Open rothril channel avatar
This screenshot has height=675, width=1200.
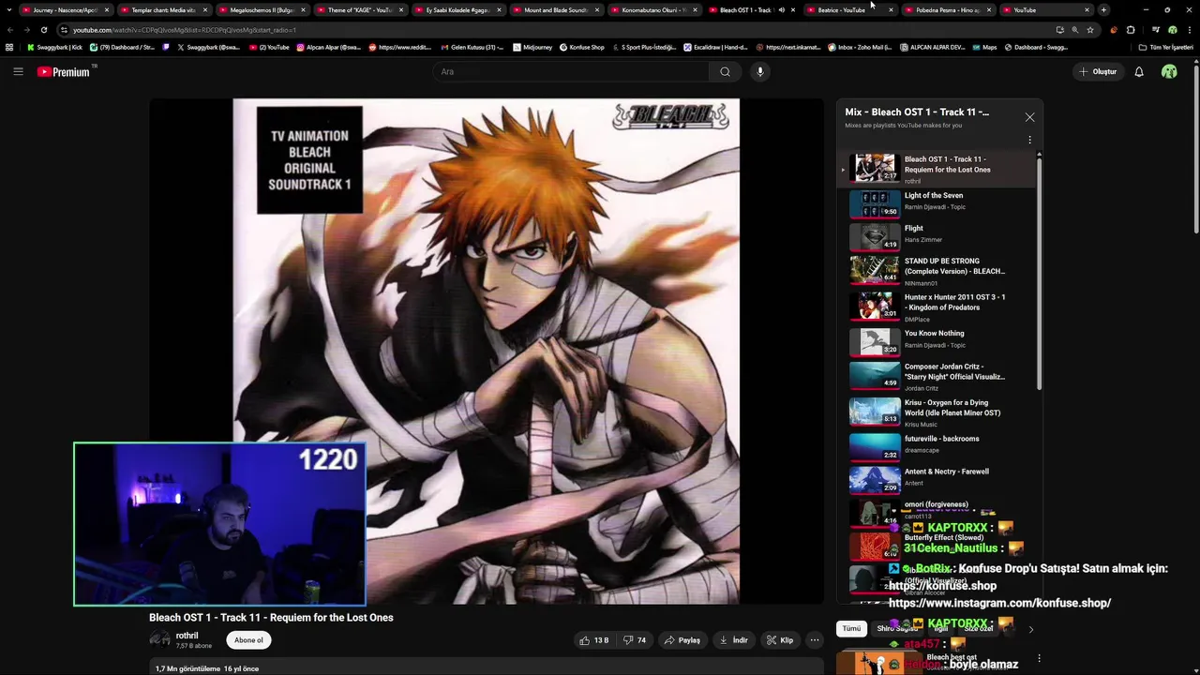pyautogui.click(x=159, y=640)
